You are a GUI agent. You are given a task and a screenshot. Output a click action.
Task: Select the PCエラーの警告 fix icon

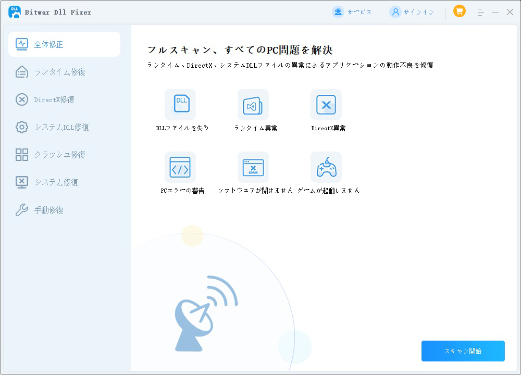click(180, 168)
